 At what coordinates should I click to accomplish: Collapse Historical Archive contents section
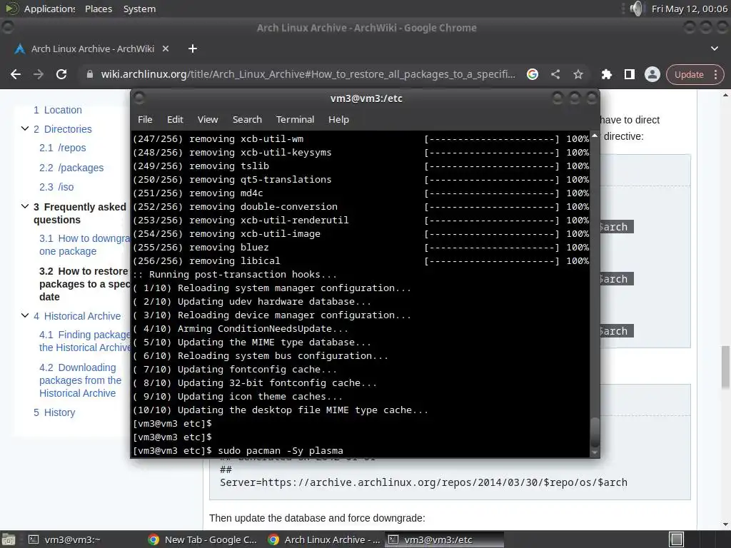pos(25,315)
